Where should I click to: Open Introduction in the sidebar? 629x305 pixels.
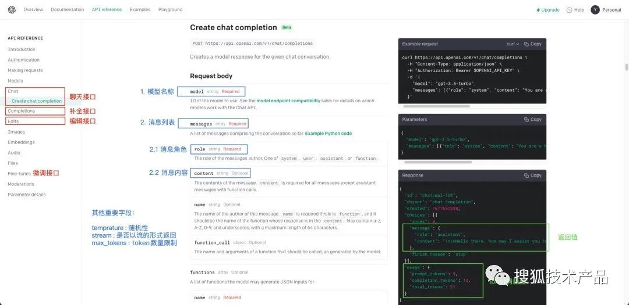[x=22, y=49]
